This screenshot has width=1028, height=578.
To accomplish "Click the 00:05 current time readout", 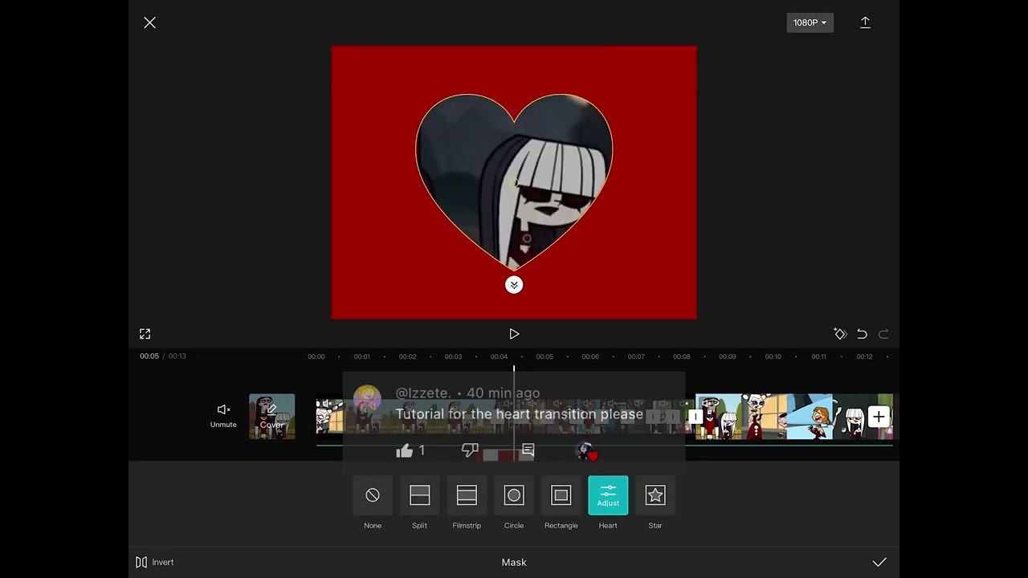I will click(149, 356).
